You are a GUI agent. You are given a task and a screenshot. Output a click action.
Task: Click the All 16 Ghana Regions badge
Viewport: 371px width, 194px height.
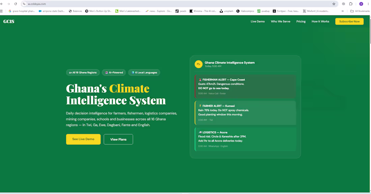(x=83, y=72)
